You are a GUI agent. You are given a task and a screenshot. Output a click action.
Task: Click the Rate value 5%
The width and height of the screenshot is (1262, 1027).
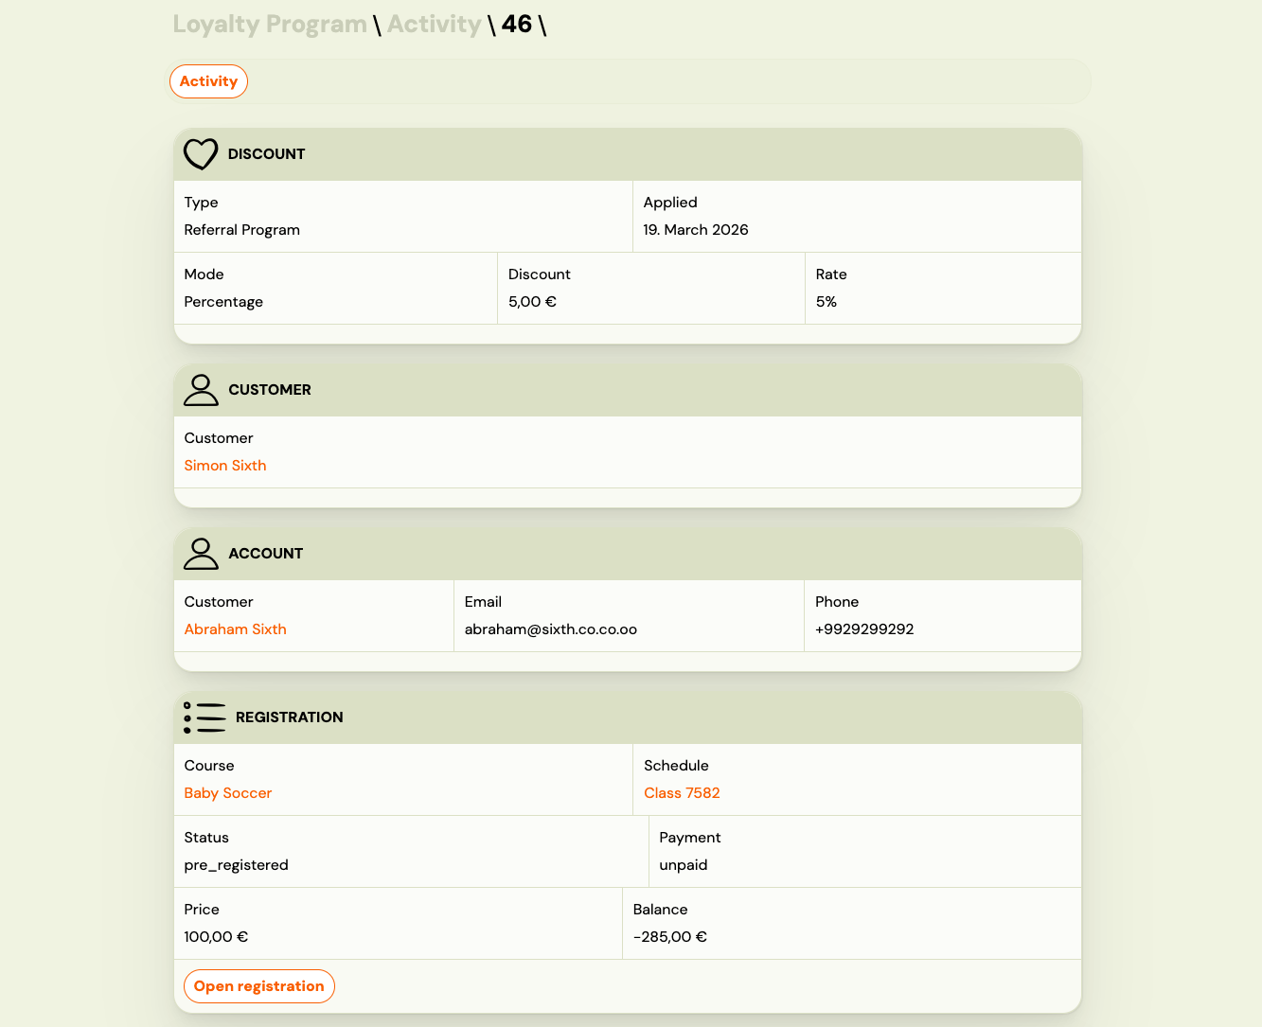[x=826, y=301]
